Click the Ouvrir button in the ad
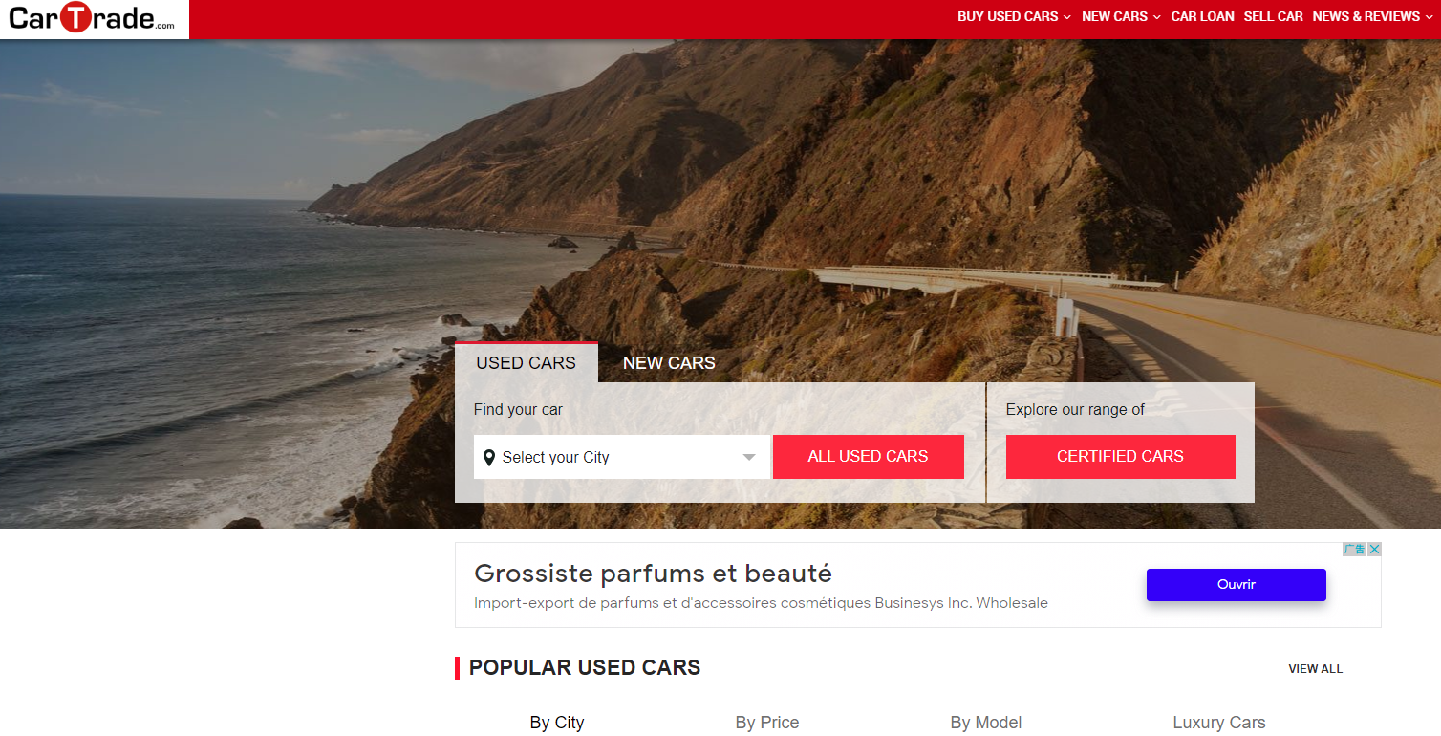 point(1236,585)
